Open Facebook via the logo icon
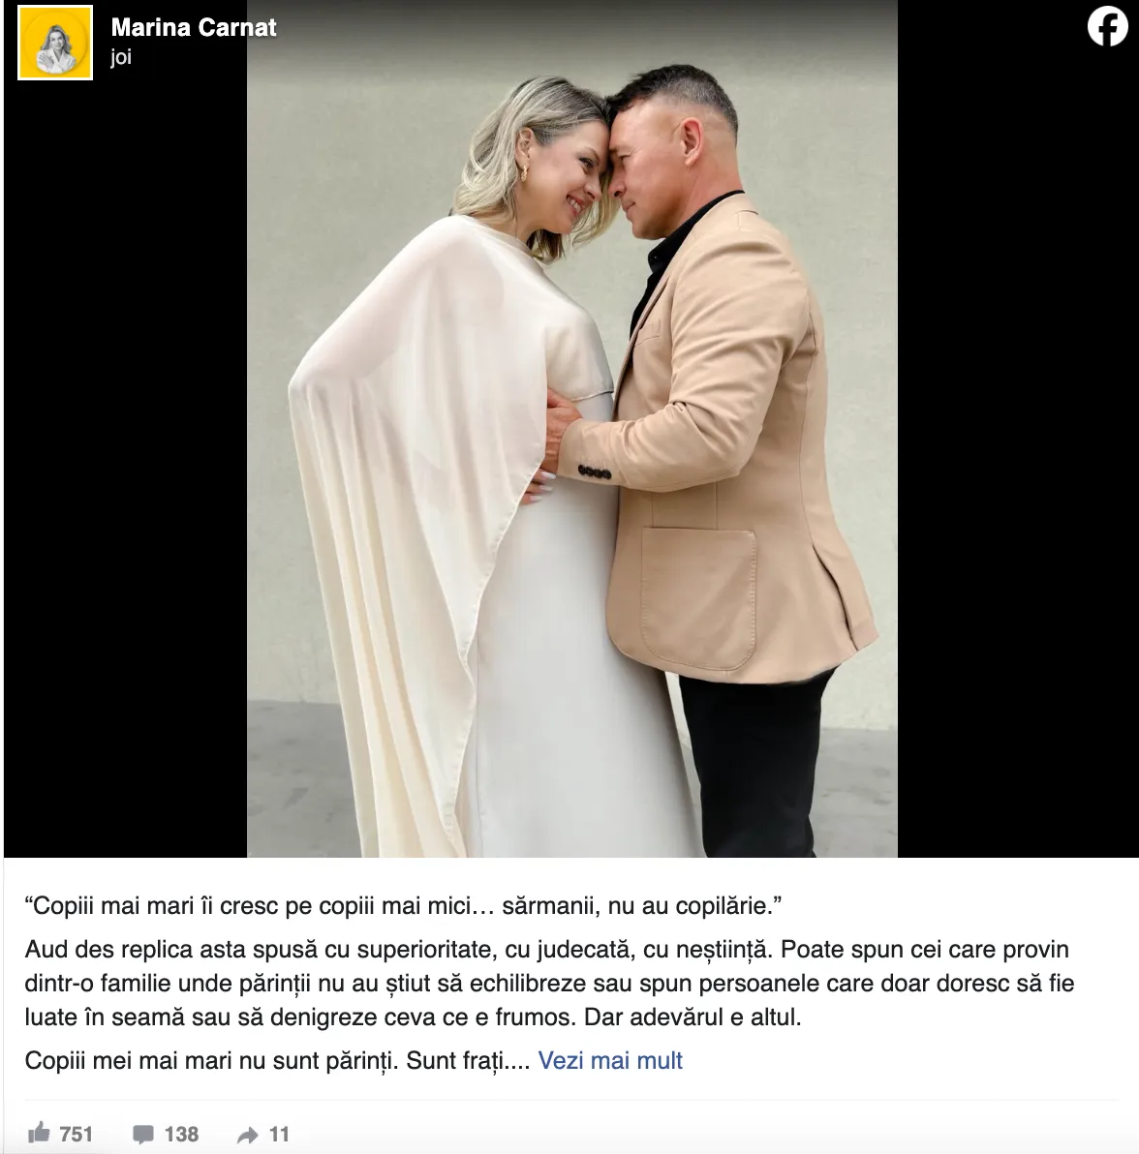This screenshot has width=1139, height=1154. click(1107, 26)
